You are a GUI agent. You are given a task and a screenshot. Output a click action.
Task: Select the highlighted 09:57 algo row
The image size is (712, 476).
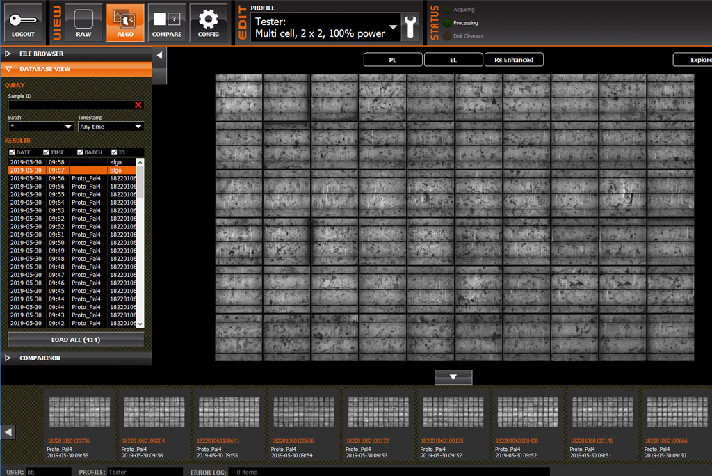72,170
